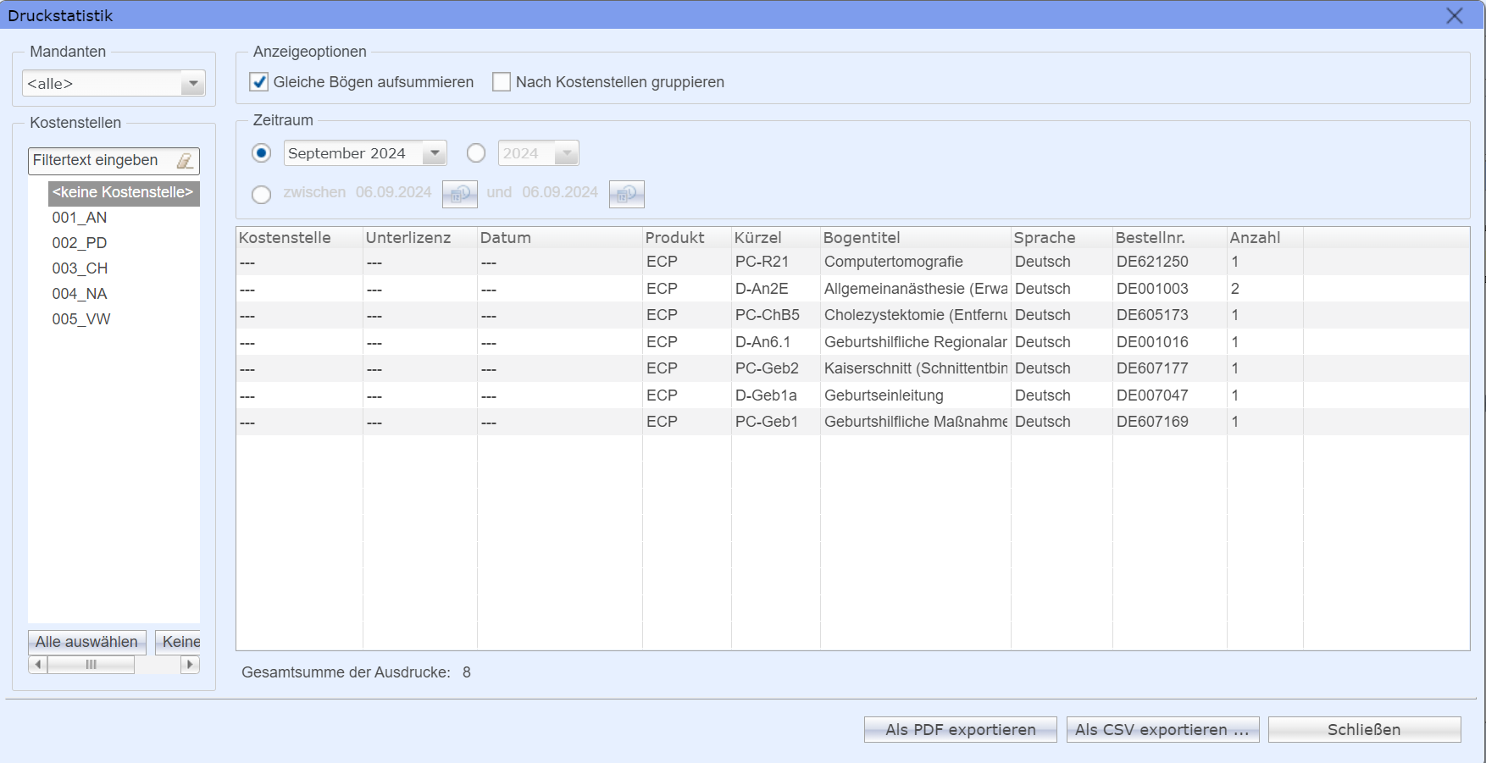Image resolution: width=1486 pixels, height=763 pixels.
Task: Click order number DE001016
Action: coord(1152,343)
